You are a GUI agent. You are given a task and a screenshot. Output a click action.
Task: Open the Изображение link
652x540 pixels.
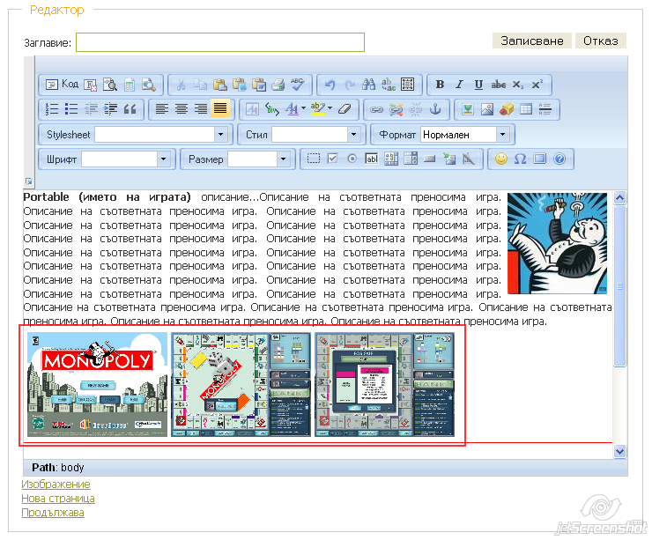tap(56, 485)
